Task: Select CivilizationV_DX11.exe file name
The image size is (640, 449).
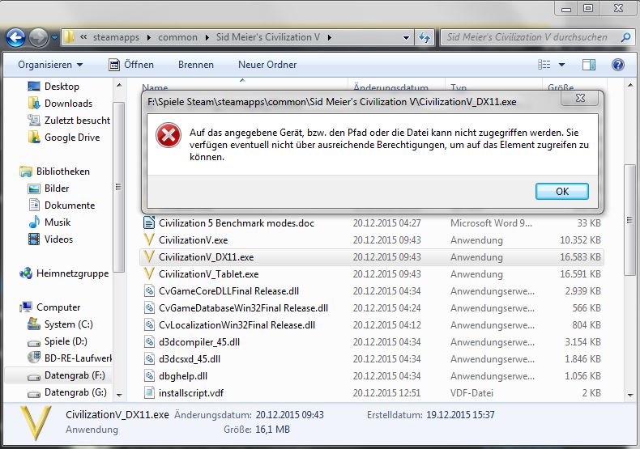Action: [x=206, y=257]
